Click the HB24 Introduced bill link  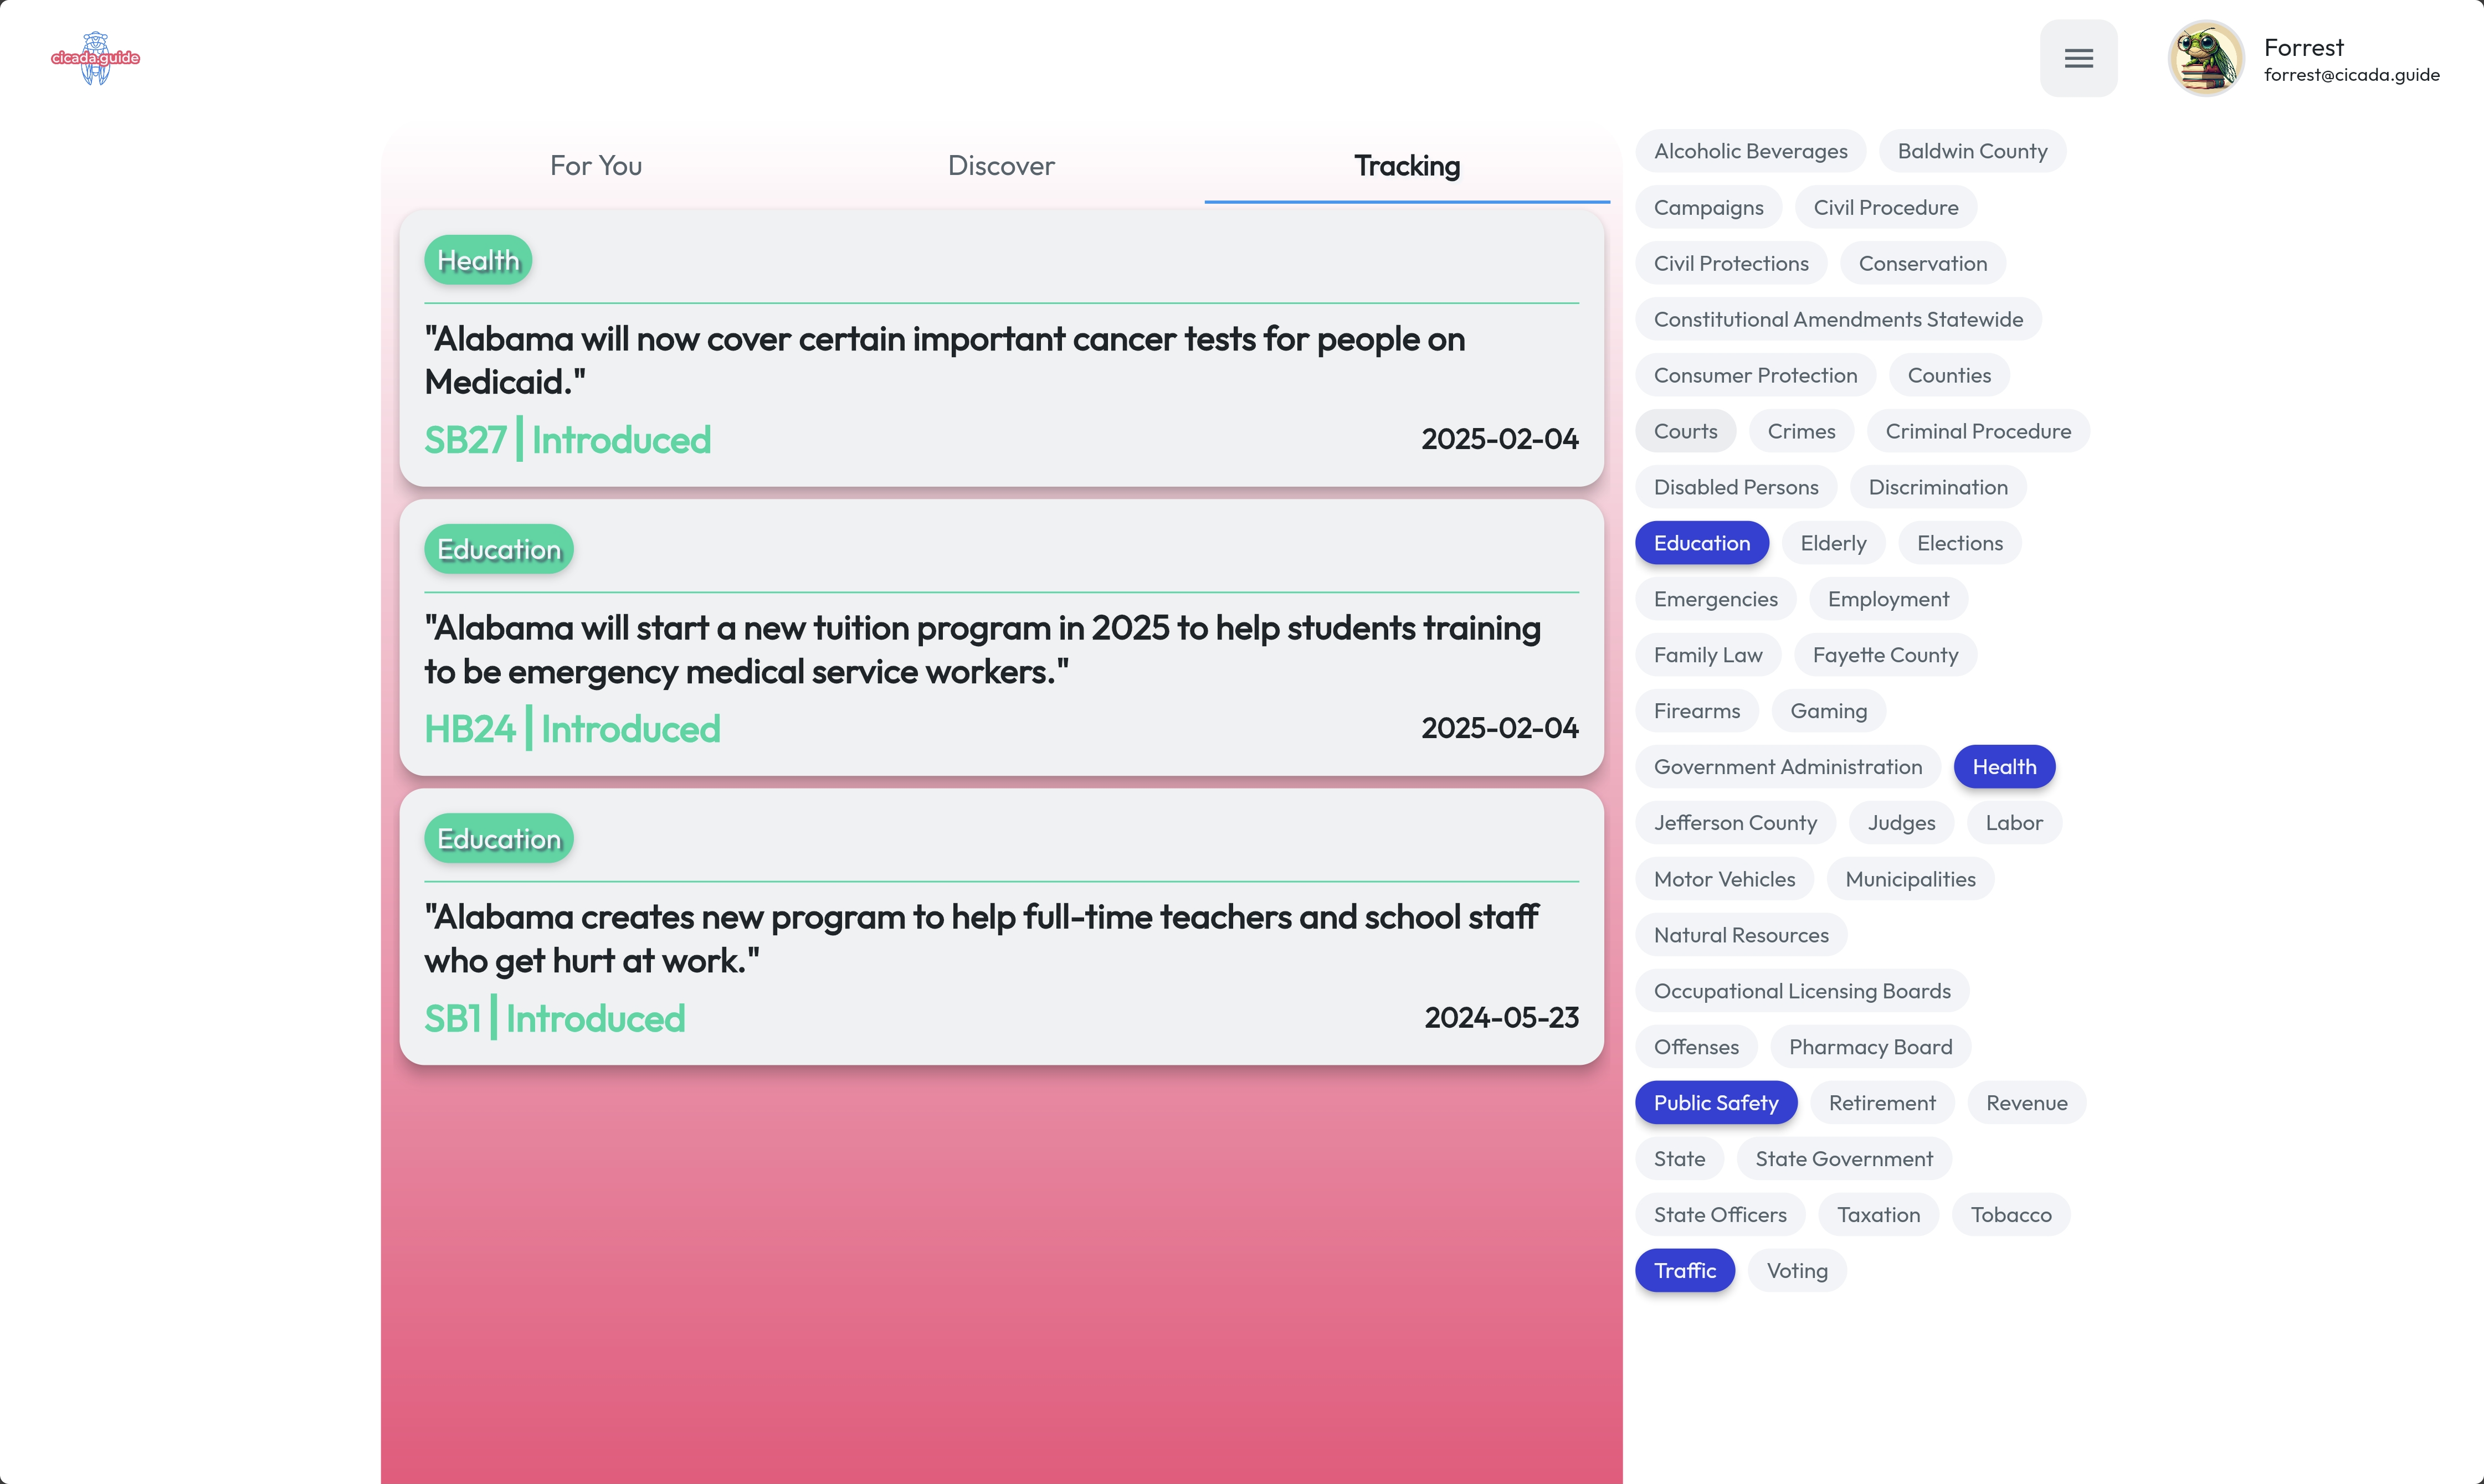pyautogui.click(x=571, y=729)
